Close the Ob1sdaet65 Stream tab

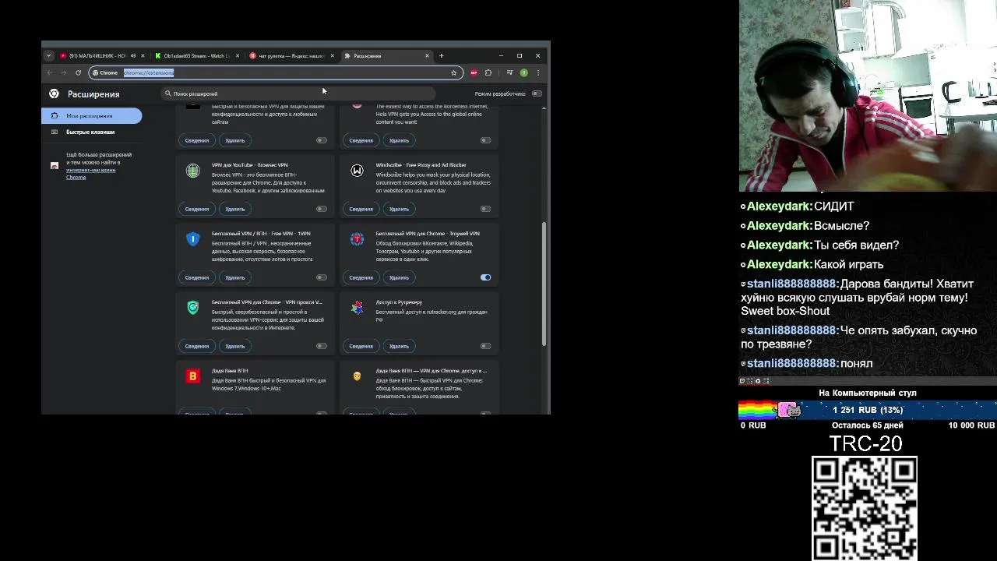coord(238,55)
